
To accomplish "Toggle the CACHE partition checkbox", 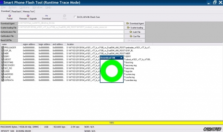I will click(2, 77).
